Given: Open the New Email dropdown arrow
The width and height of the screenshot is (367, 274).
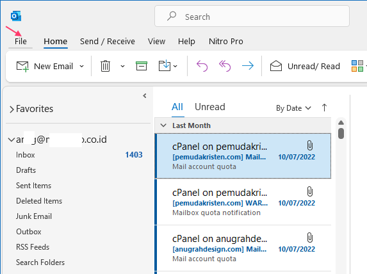Looking at the screenshot, I should [x=81, y=66].
